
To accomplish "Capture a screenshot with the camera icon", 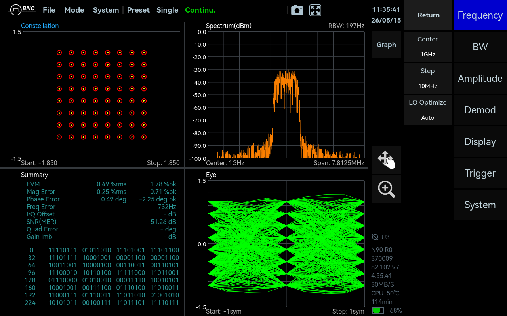I will (297, 10).
